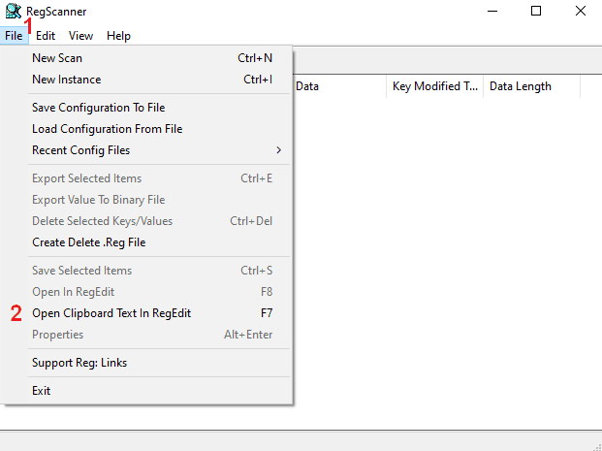Sort by the Data column header
This screenshot has height=451, width=602.
(x=339, y=86)
